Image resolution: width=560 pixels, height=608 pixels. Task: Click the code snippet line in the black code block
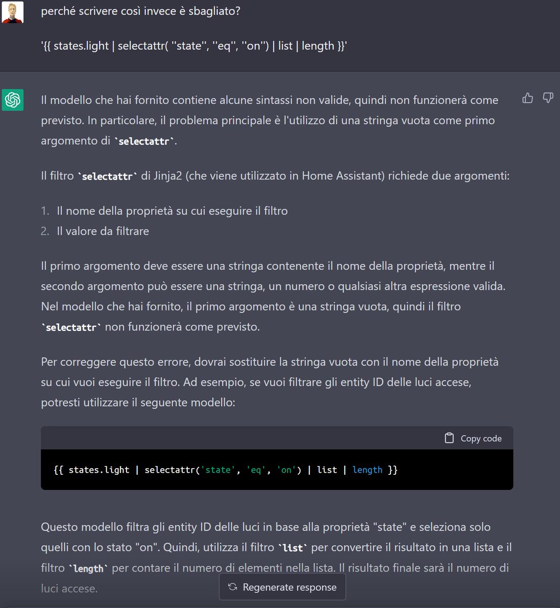[x=225, y=470]
